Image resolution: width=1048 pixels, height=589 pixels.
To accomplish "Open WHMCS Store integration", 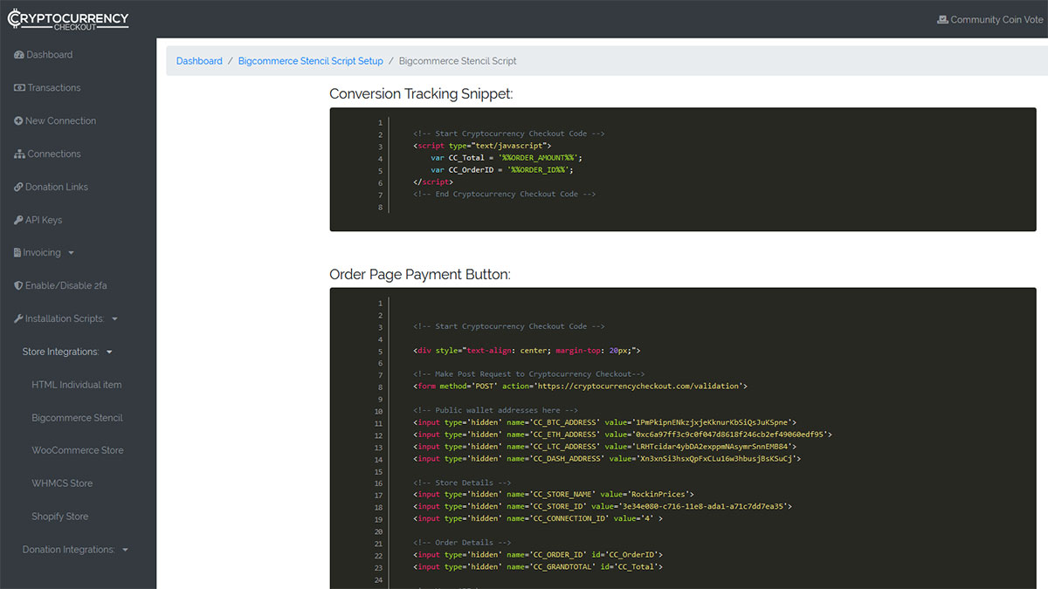I will click(62, 483).
